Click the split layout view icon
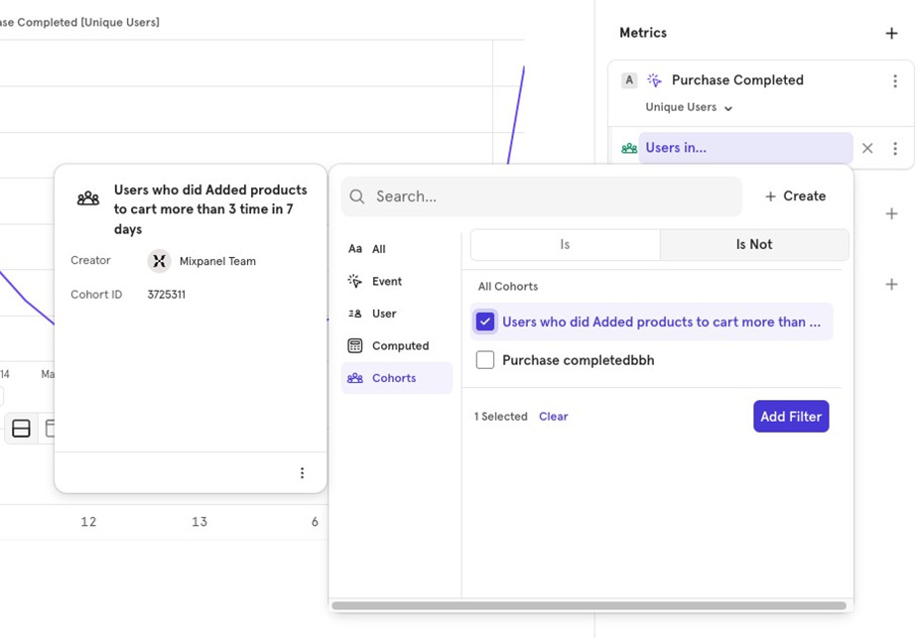The image size is (916, 638). pyautogui.click(x=21, y=429)
